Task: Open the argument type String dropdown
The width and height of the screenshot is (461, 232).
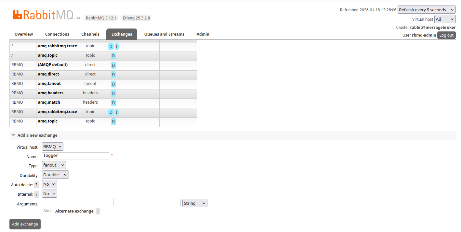Action: click(x=195, y=203)
